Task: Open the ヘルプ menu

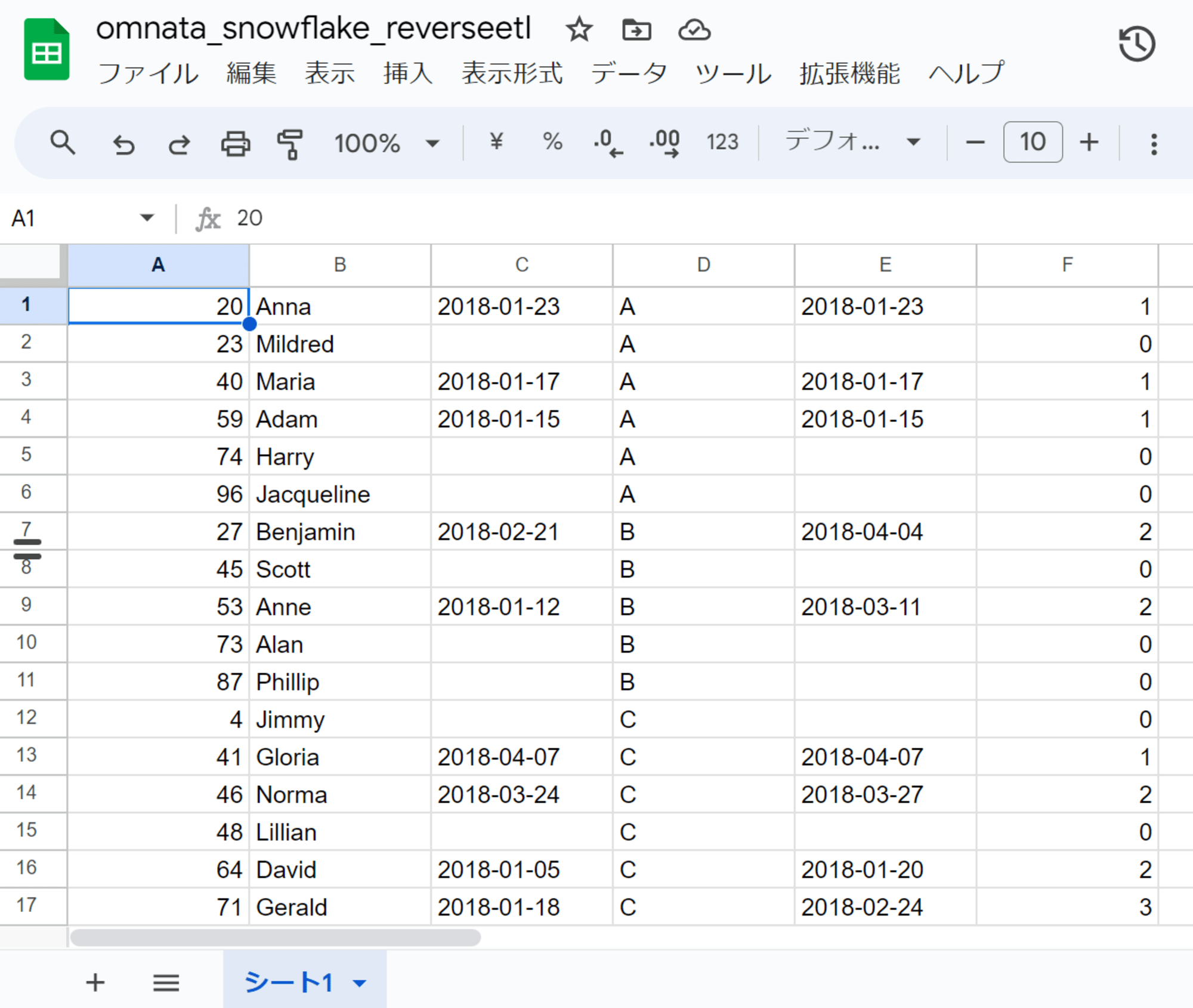Action: click(x=966, y=73)
